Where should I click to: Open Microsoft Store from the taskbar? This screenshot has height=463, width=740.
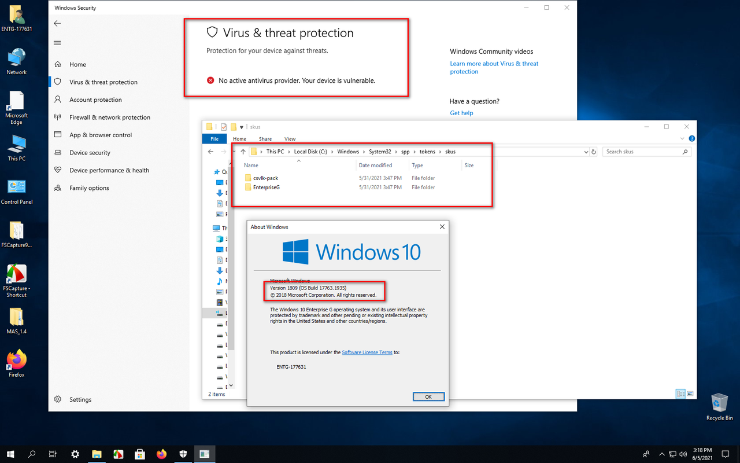[x=139, y=454]
